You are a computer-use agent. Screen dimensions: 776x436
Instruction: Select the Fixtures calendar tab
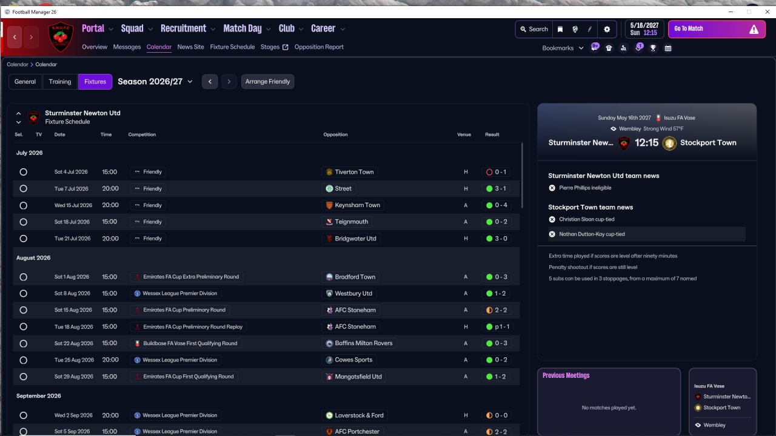(x=95, y=82)
